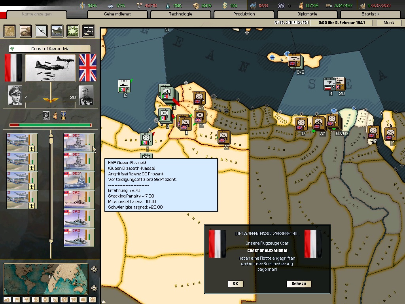
Task: Zoom out the minimap with minus button
Action: coord(94,288)
